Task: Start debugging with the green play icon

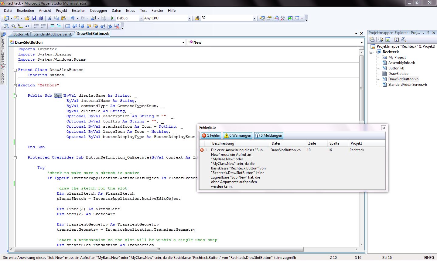Action: 112,18
